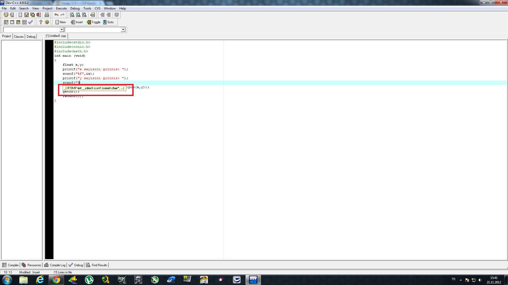Open the Compiler bottom tab
This screenshot has width=508, height=285.
tap(11, 265)
